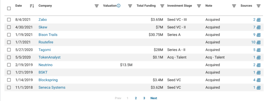This screenshot has height=101, width=267.
Task: Open the BSKT company link
Action: (43, 72)
